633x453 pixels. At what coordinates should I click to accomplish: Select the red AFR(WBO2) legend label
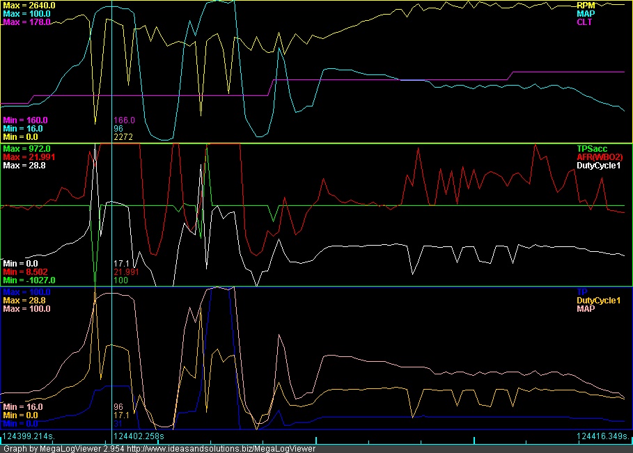tap(600, 157)
